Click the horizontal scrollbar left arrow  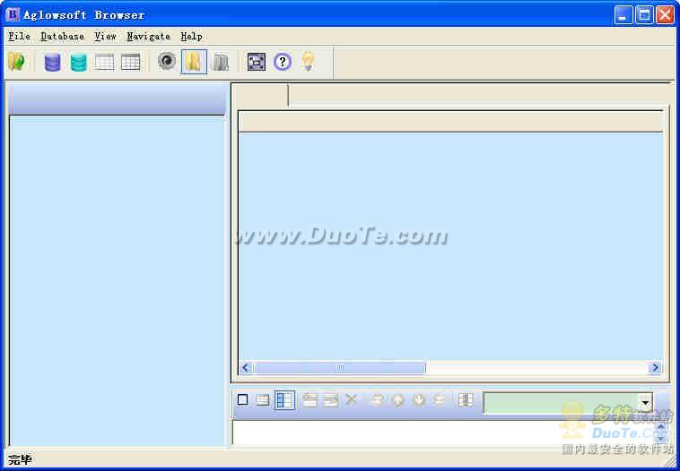245,368
